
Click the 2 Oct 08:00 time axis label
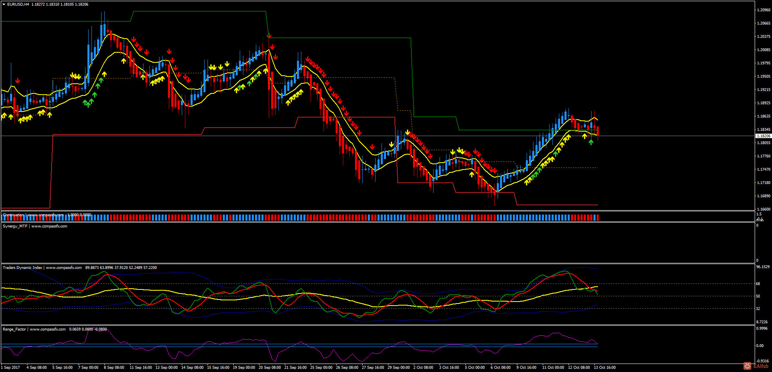[x=423, y=368]
